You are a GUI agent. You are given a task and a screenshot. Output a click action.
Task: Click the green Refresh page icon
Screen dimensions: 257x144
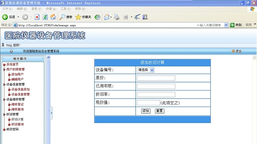tap(45, 17)
